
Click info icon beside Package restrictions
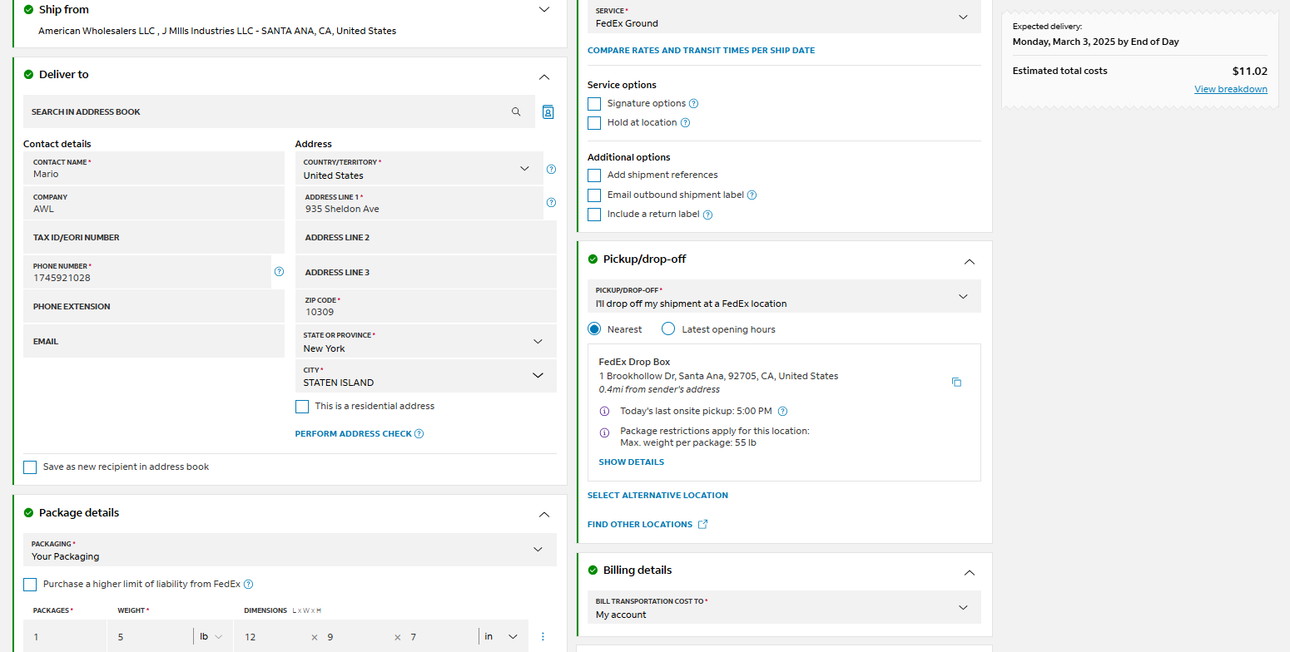[604, 432]
